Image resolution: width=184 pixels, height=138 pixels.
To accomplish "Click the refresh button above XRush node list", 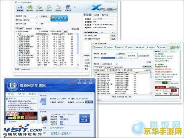I will 65,32.
